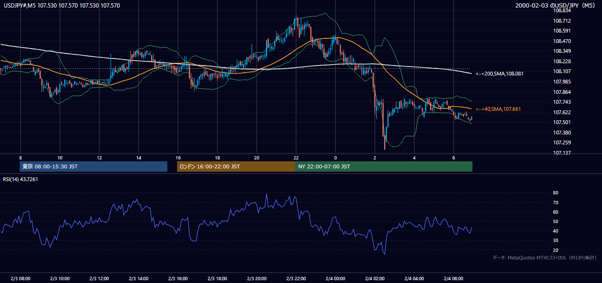Click RSI scale value 70
This screenshot has width=602, height=283.
555,202
